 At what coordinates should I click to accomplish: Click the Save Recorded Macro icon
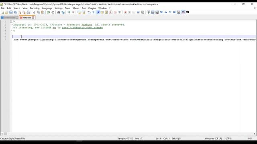click(143, 12)
